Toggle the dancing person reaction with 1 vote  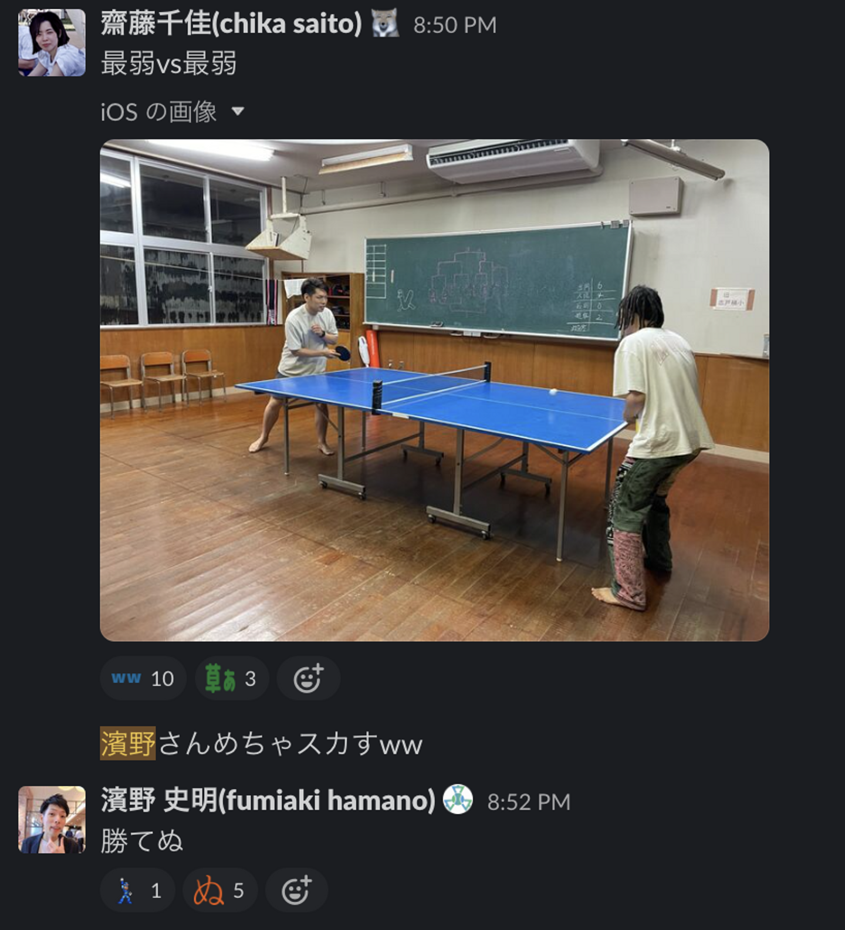tap(138, 891)
